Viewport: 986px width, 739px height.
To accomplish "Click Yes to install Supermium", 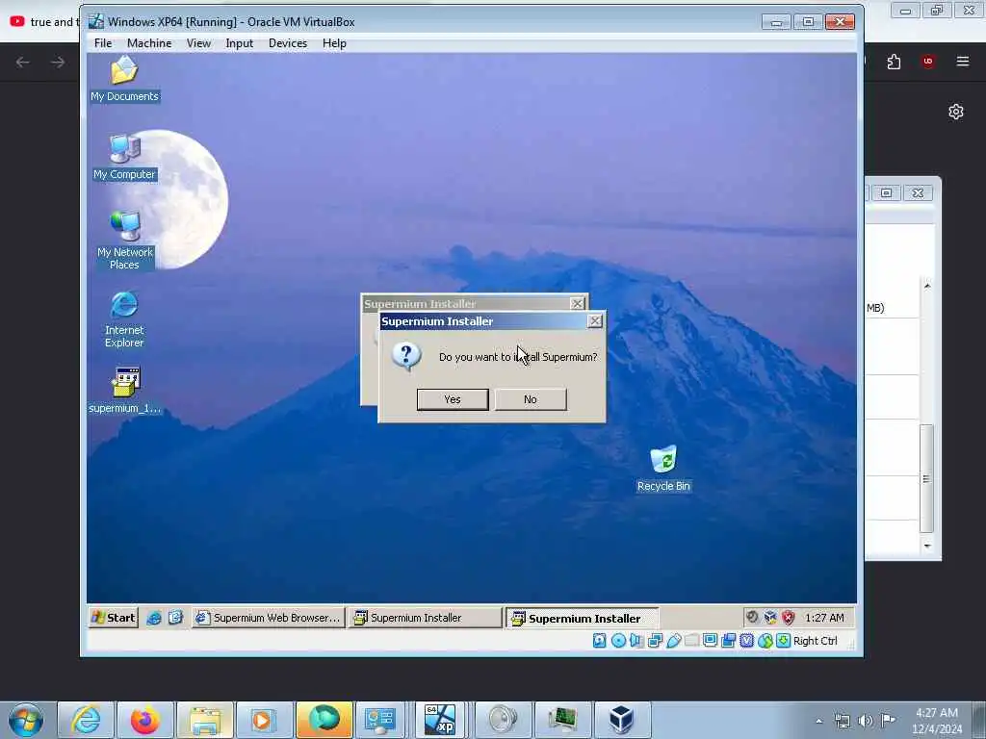I will click(x=453, y=399).
